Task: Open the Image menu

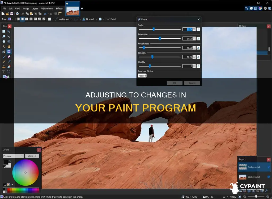Action: 26,9
